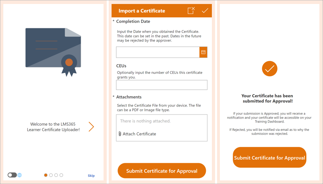Jump to the fourth page indicator dot
This screenshot has width=323, height=184.
coord(61,175)
